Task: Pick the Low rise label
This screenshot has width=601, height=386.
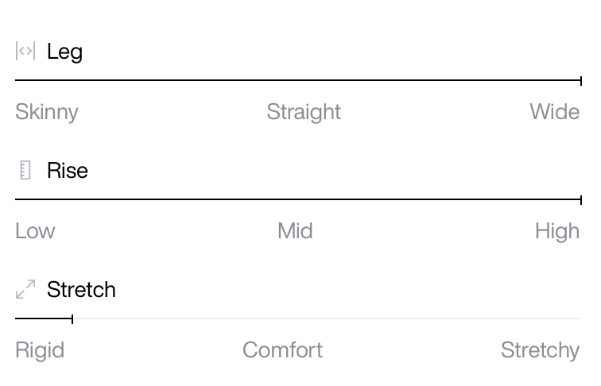Action: point(35,231)
